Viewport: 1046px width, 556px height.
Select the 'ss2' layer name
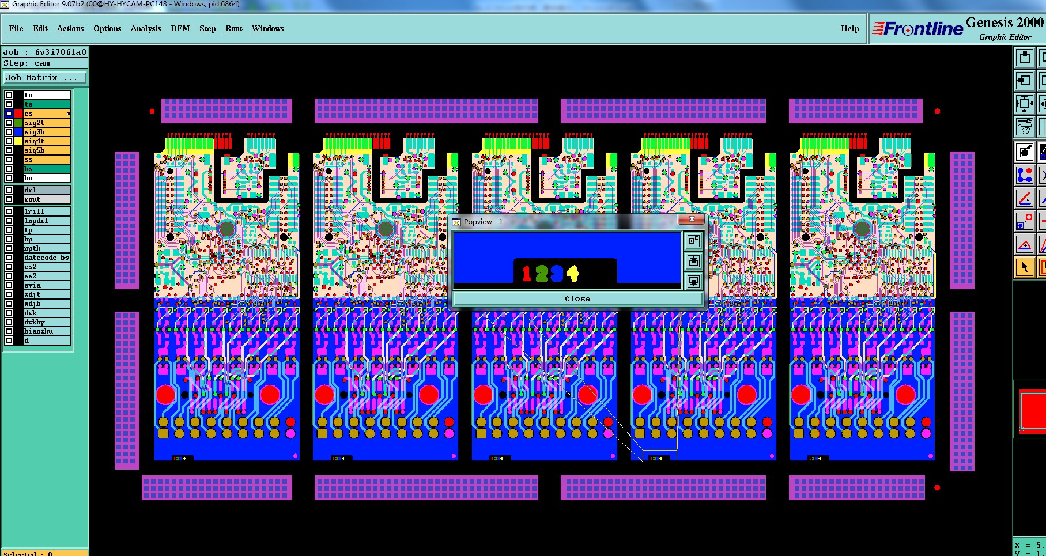47,276
